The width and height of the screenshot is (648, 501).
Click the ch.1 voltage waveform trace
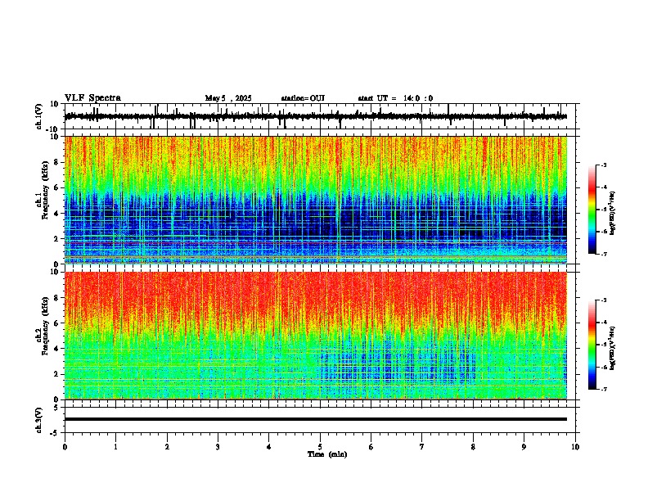(315, 116)
